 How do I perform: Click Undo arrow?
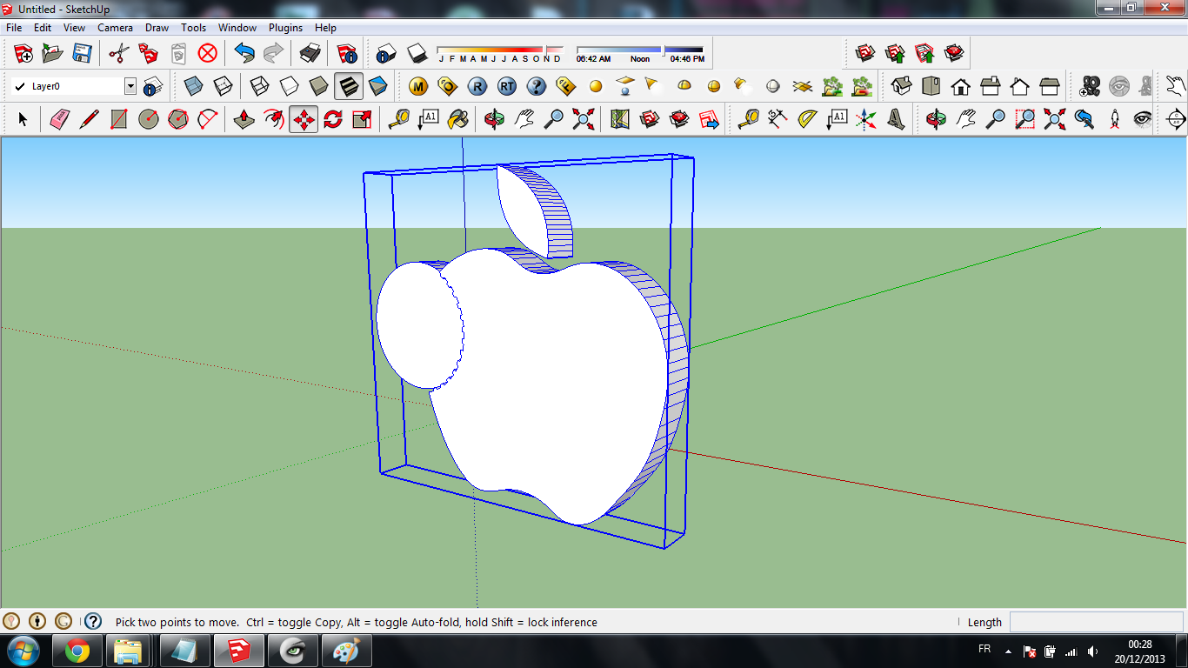coord(244,53)
